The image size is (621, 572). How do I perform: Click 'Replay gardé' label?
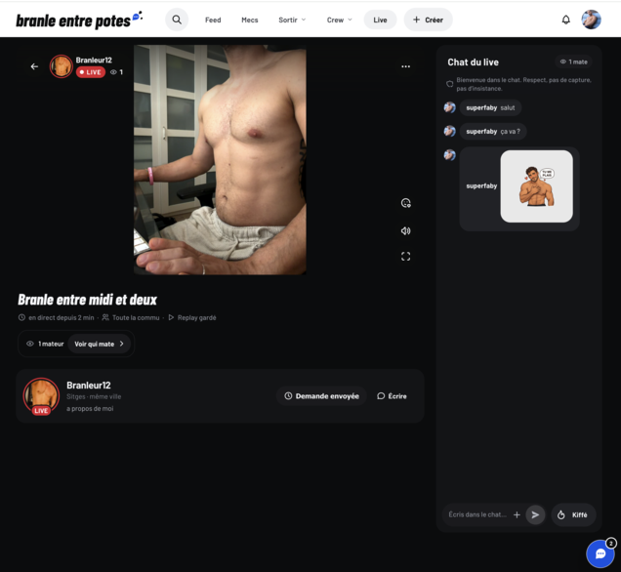click(192, 317)
